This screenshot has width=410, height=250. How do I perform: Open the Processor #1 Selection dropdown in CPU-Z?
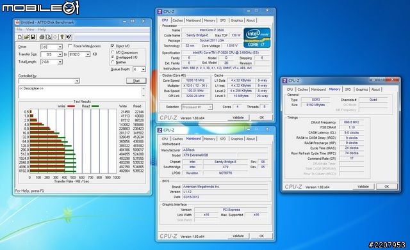[x=210, y=107]
